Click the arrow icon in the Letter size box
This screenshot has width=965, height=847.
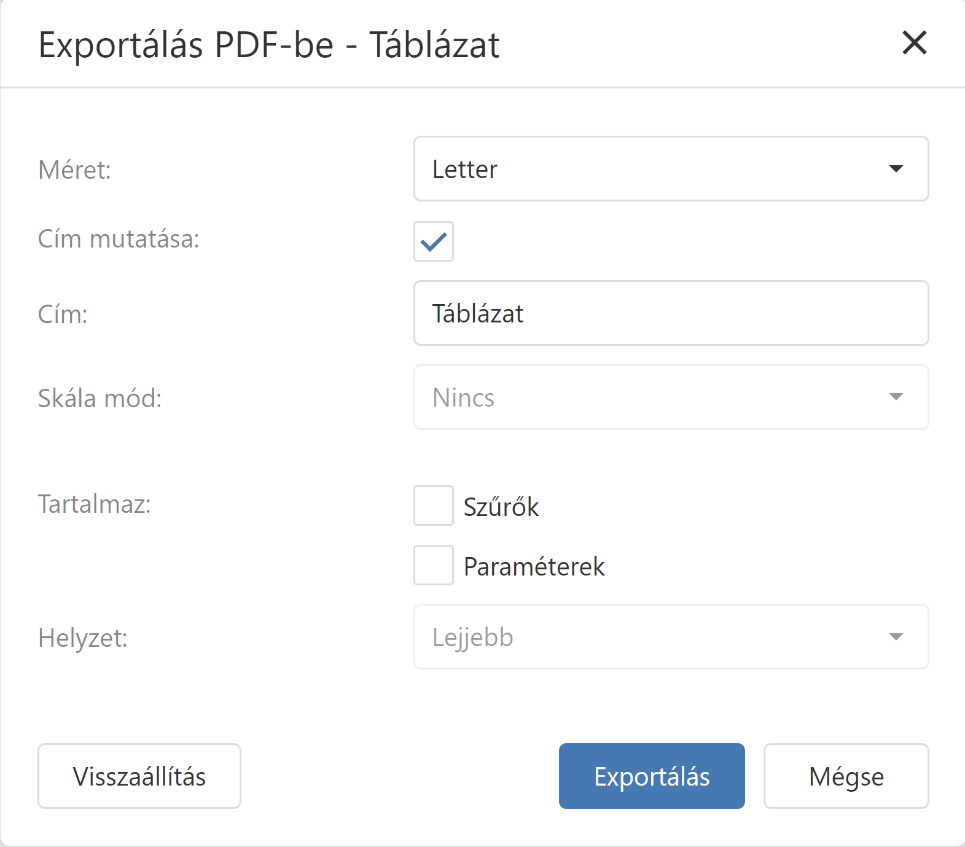tap(896, 169)
